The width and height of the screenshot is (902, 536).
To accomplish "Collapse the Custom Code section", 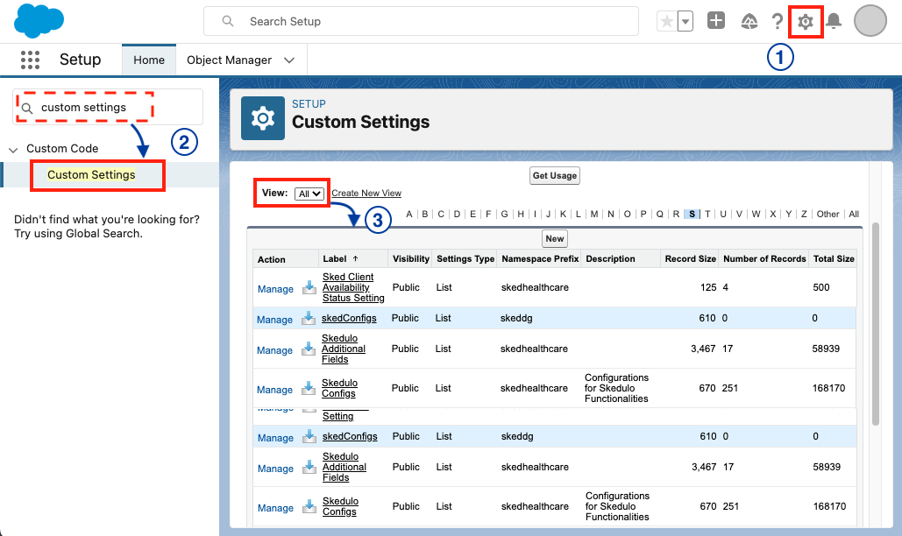I will point(13,150).
